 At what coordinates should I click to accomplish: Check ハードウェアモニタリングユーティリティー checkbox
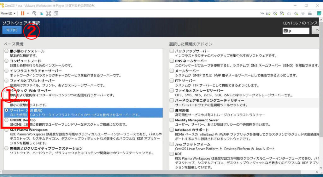172,100
